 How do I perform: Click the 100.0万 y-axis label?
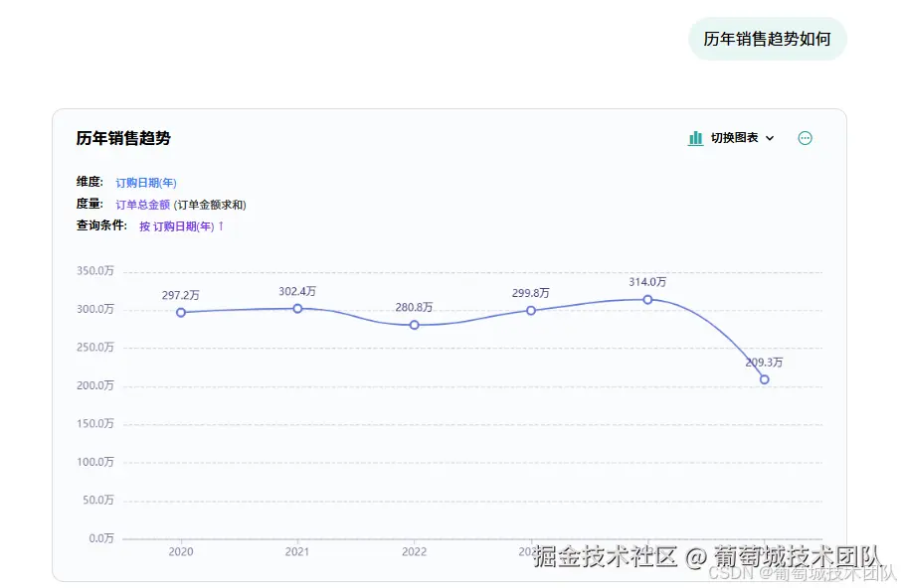click(95, 462)
